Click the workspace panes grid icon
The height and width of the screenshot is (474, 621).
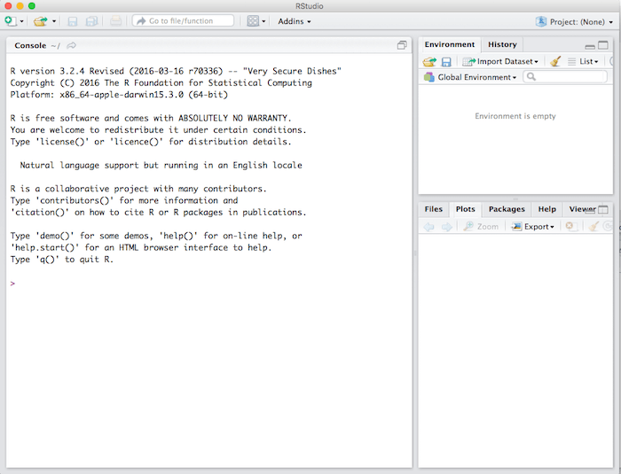click(x=253, y=21)
